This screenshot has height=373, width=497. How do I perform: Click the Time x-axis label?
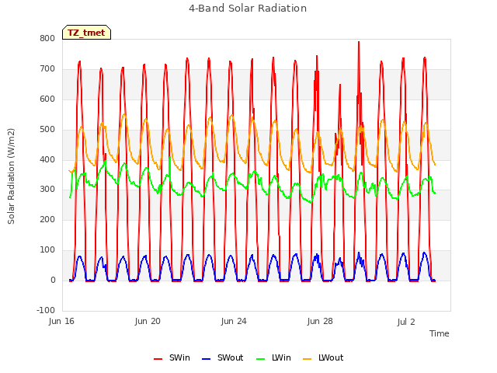pos(439,333)
